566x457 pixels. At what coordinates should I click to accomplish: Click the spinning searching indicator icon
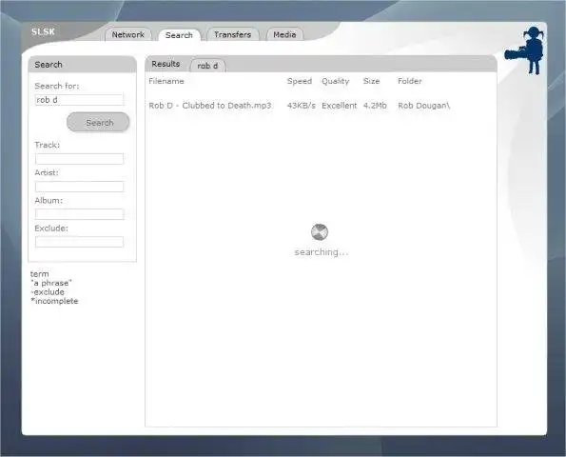pos(320,232)
